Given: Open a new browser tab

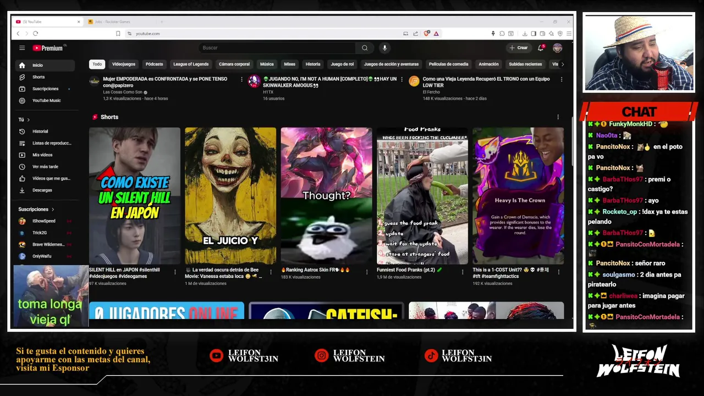Looking at the screenshot, I should (162, 21).
